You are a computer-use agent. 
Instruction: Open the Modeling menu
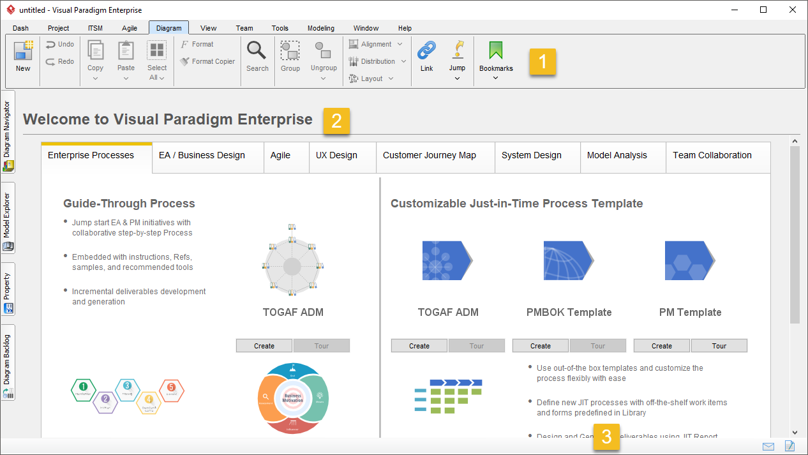pos(320,28)
